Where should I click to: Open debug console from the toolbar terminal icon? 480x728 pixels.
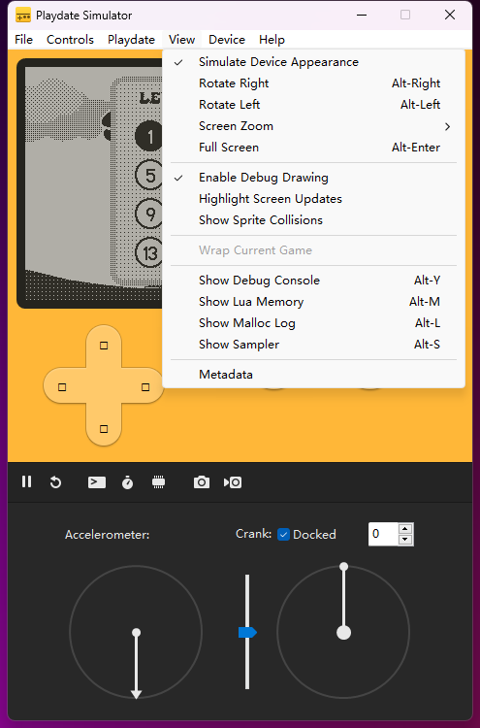pyautogui.click(x=96, y=482)
